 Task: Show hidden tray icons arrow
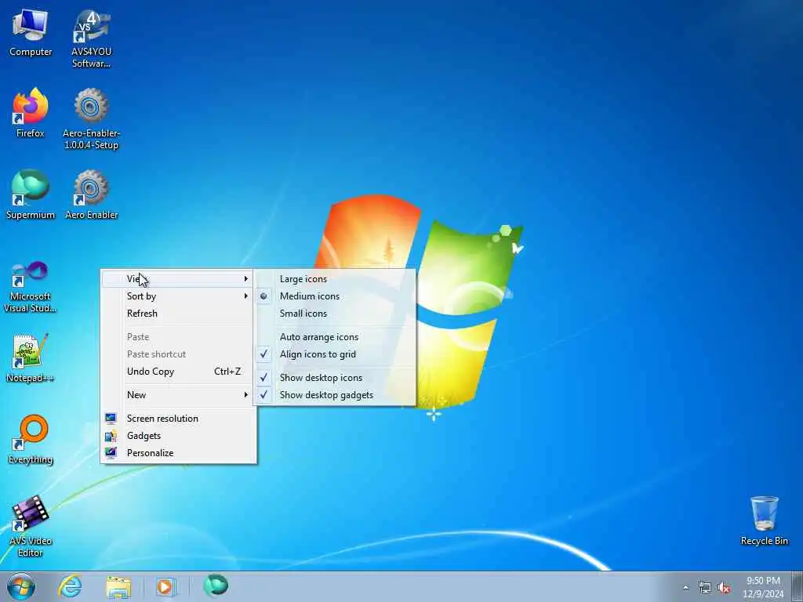click(685, 588)
